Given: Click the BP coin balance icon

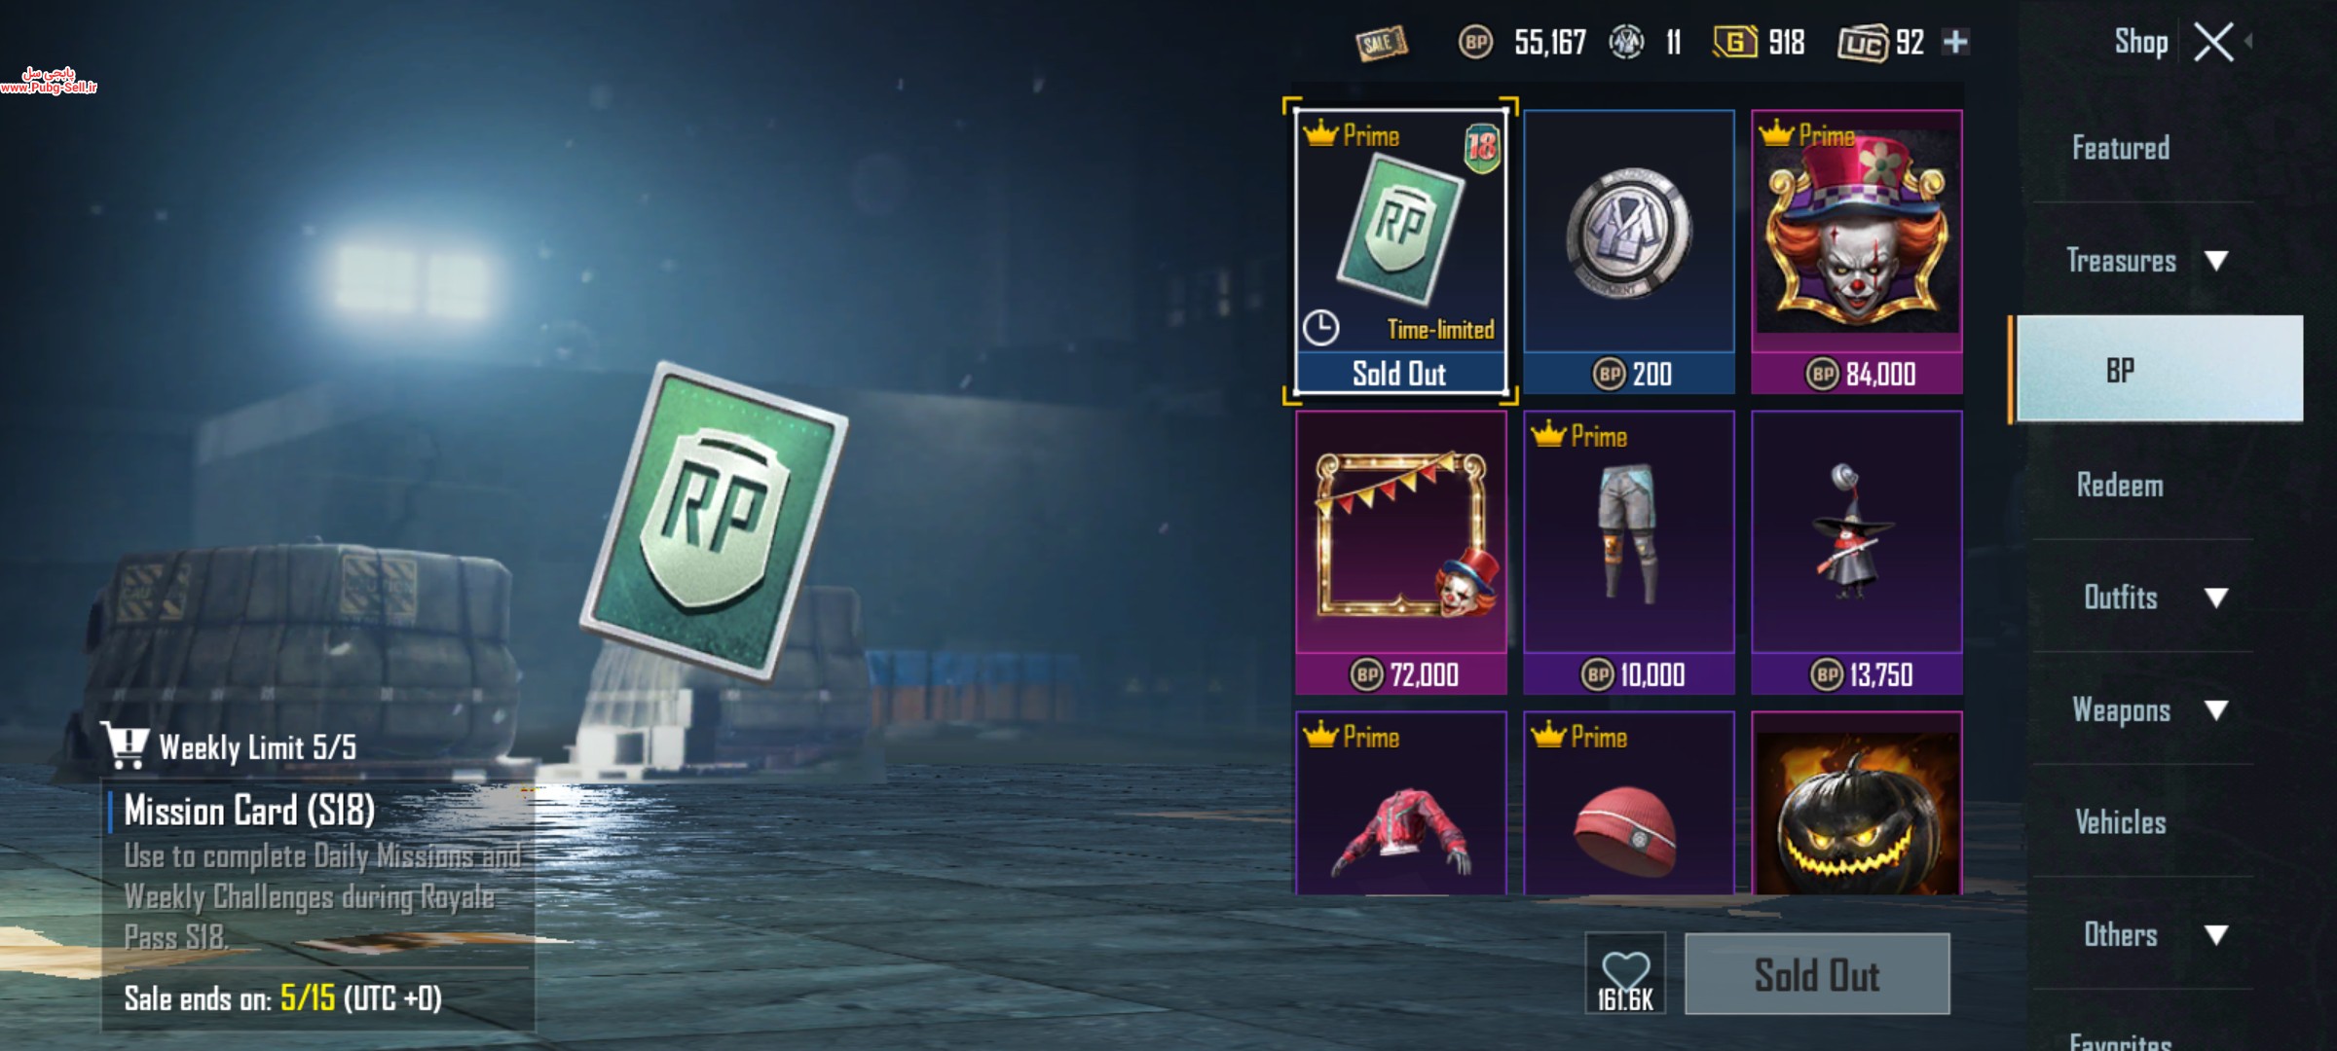Looking at the screenshot, I should click(1475, 42).
